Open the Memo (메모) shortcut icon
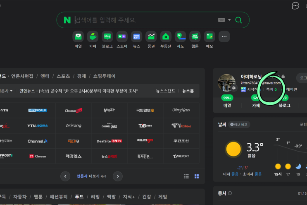The width and height of the screenshot is (307, 205). click(209, 36)
